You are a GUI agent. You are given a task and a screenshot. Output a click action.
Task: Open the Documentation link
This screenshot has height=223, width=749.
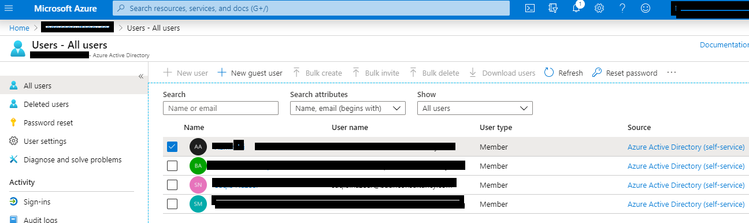724,44
